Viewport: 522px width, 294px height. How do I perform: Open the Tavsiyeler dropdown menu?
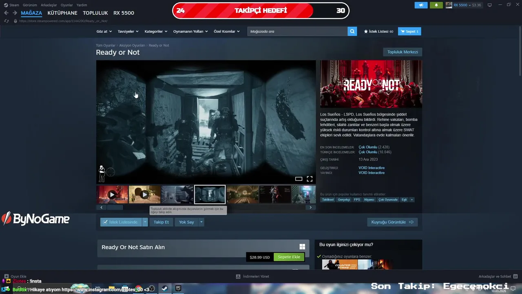128,31
